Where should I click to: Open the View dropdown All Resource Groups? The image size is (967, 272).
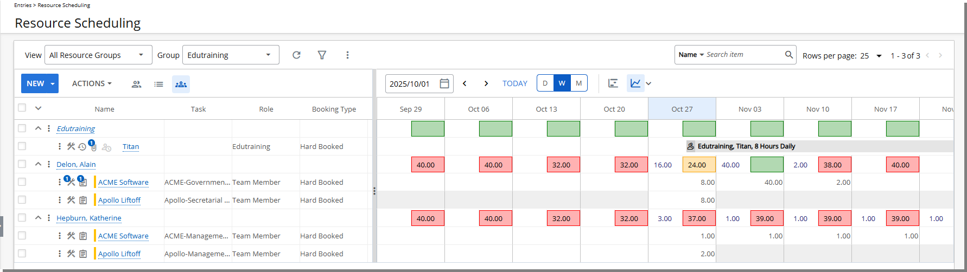click(x=98, y=55)
